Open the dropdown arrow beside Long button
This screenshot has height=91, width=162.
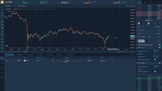(146, 41)
